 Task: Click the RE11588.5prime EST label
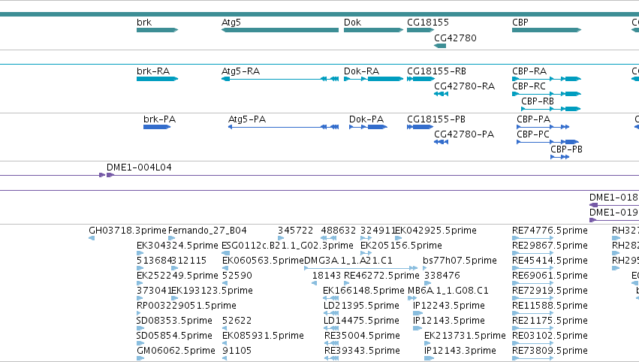[550, 306]
